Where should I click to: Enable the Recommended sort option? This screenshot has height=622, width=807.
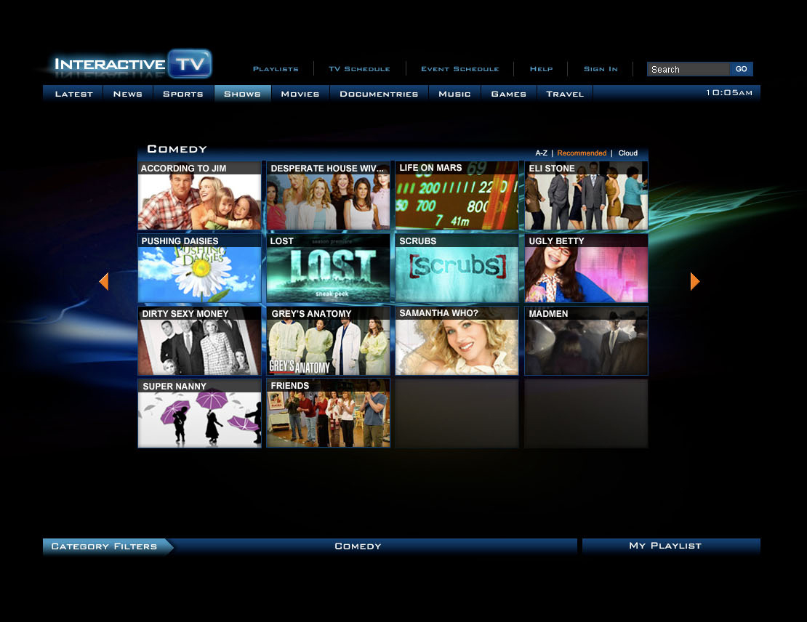582,153
